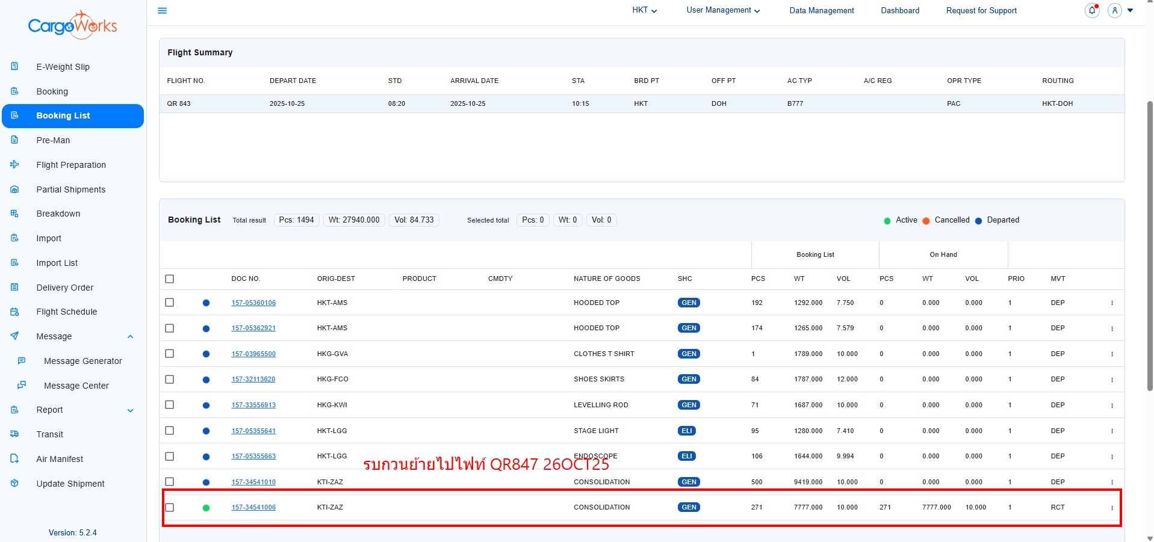Open the HKT station dropdown
The width and height of the screenshot is (1154, 542).
point(644,10)
